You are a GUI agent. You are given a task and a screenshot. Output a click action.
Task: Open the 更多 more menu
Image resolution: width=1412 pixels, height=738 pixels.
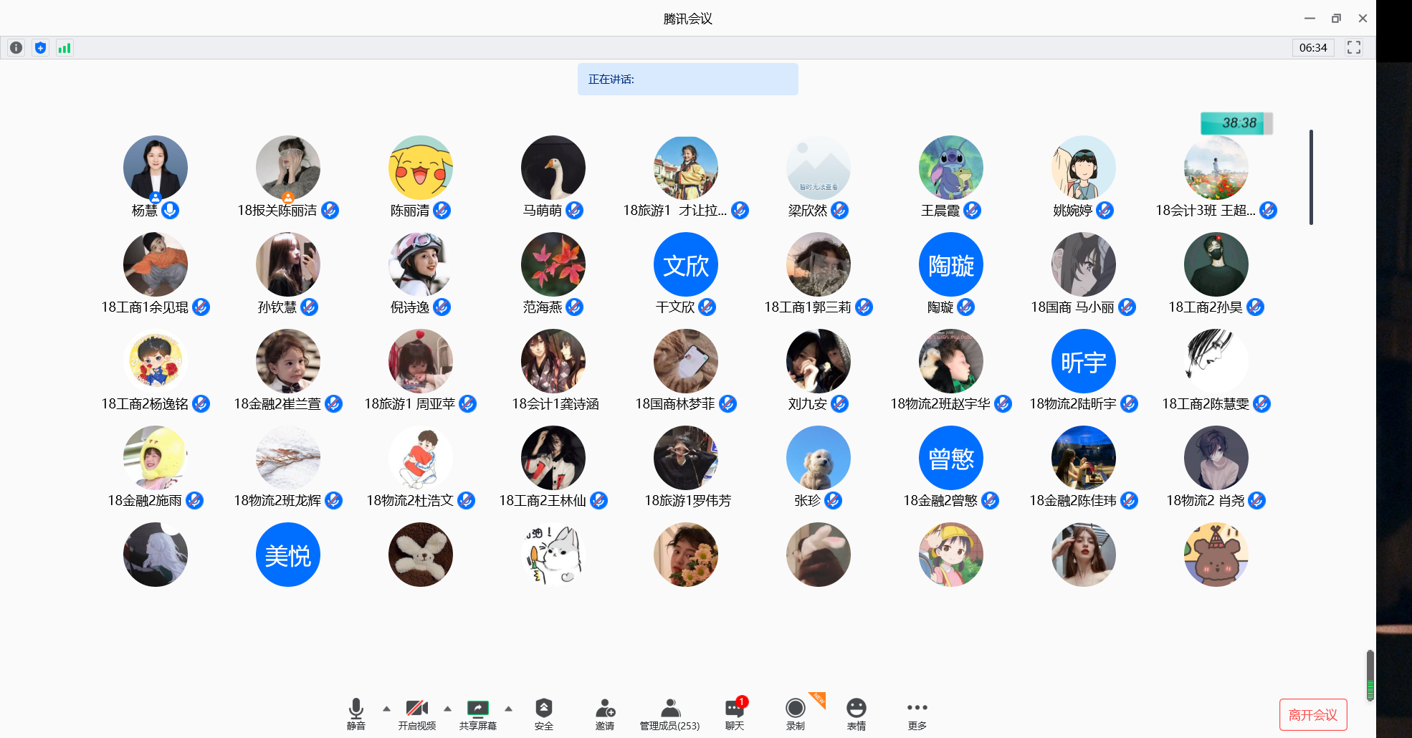click(x=917, y=714)
